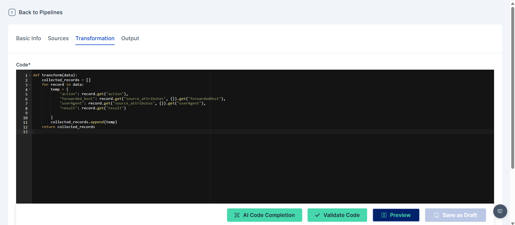Run AI Code Completion

(265, 215)
